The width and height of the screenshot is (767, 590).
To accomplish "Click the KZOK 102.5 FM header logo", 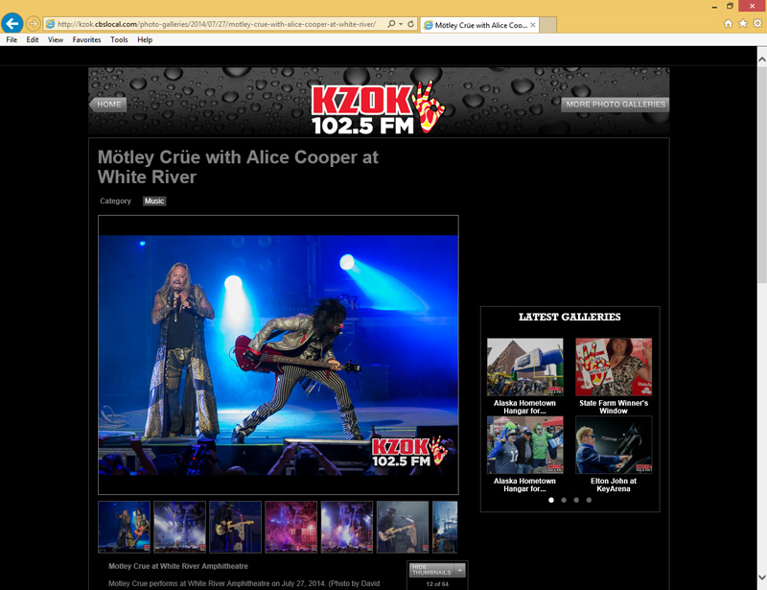I will 378,107.
